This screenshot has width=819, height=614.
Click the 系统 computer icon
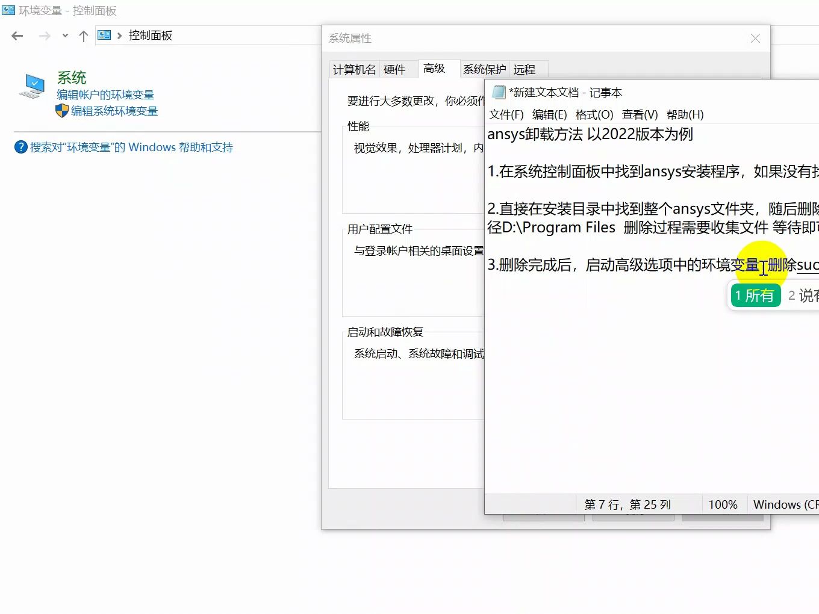tap(33, 86)
